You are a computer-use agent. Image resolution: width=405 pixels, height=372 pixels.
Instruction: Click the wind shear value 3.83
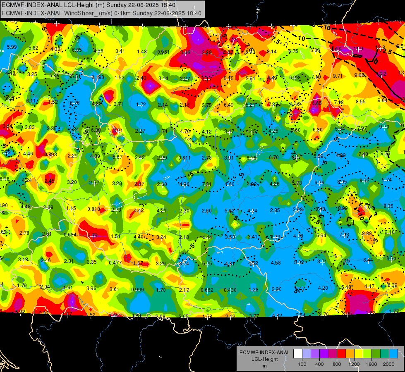(x=30, y=127)
